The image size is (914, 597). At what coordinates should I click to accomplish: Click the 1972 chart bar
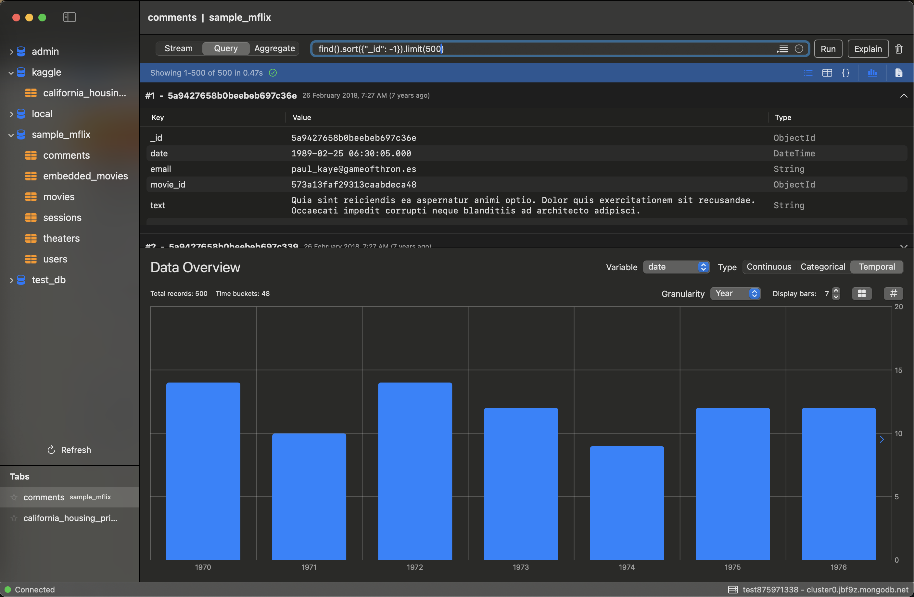tap(415, 471)
